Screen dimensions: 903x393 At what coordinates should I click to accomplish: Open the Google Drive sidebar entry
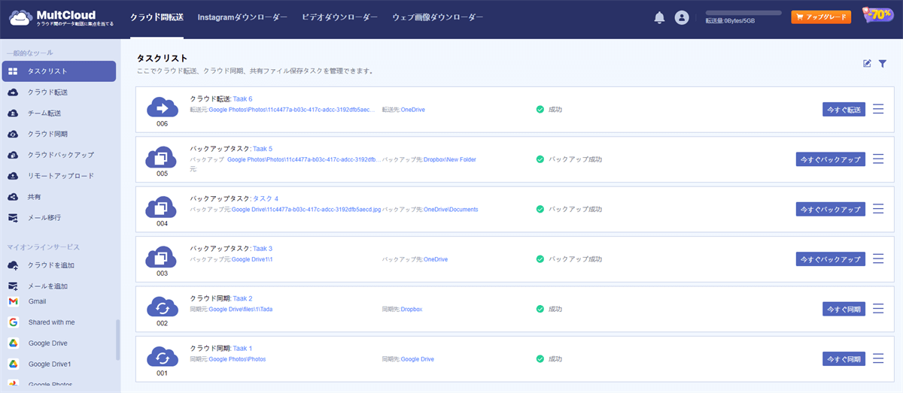(x=47, y=343)
